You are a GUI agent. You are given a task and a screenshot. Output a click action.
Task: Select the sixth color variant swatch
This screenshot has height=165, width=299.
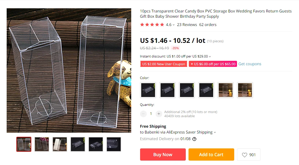pyautogui.click(x=245, y=90)
